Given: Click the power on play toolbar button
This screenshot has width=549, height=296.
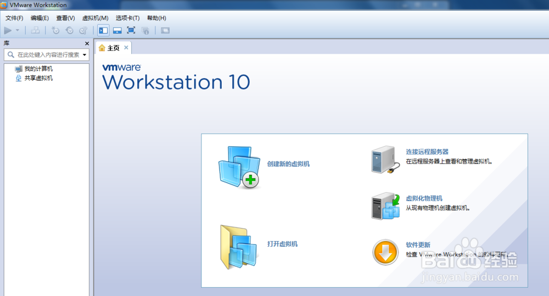Looking at the screenshot, I should pos(8,30).
